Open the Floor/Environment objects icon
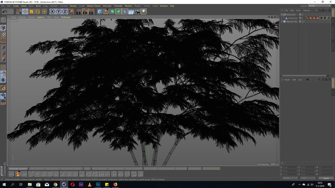The width and height of the screenshot is (335, 188). (131, 12)
